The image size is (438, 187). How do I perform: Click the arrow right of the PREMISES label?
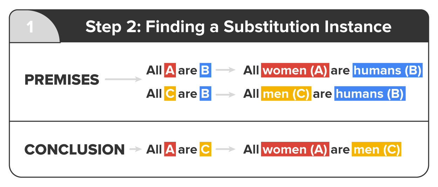pos(123,80)
